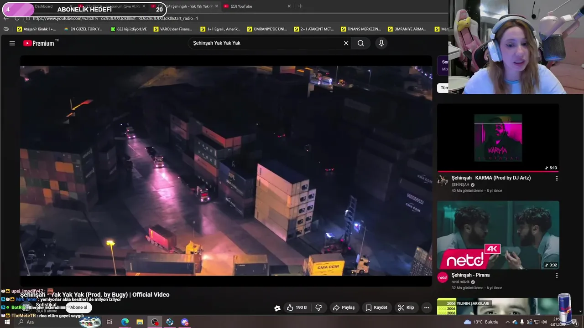Clear the search text with X
The height and width of the screenshot is (328, 584).
[x=346, y=43]
